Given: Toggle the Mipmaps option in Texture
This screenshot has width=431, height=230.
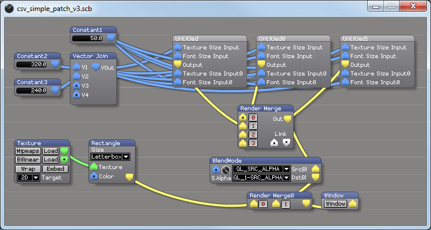Looking at the screenshot, I should pyautogui.click(x=28, y=151).
